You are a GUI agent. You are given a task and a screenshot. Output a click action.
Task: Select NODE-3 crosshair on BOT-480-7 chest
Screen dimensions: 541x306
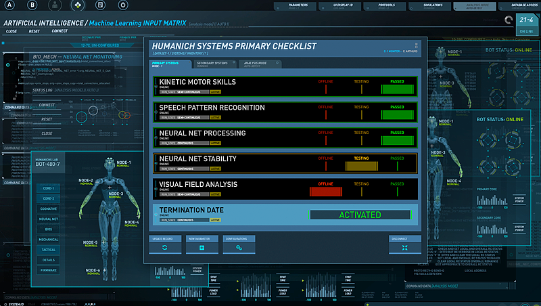pos(110,188)
